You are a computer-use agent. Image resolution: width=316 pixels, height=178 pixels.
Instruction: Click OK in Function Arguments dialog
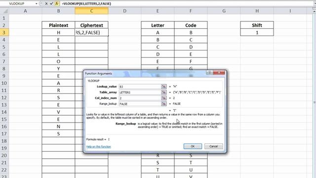(193, 146)
